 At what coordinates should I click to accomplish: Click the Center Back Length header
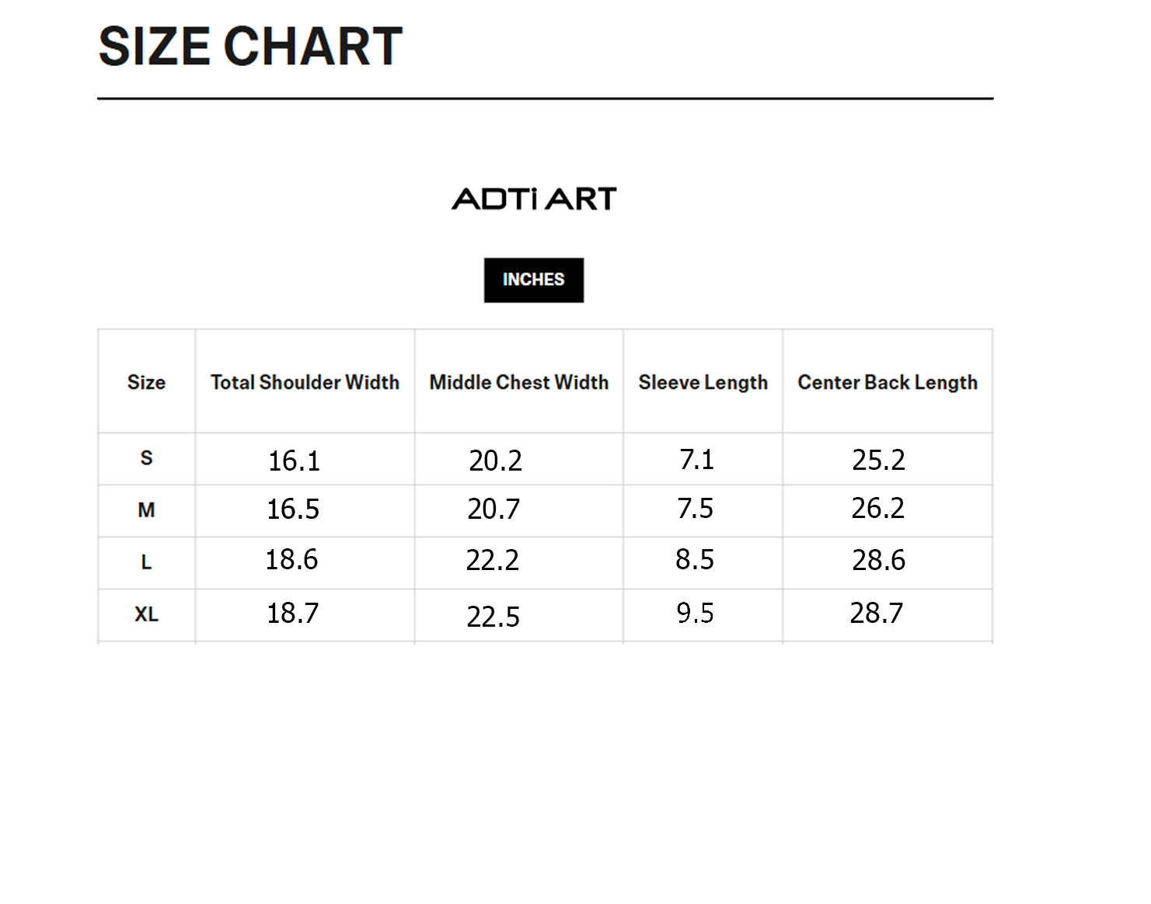[888, 382]
